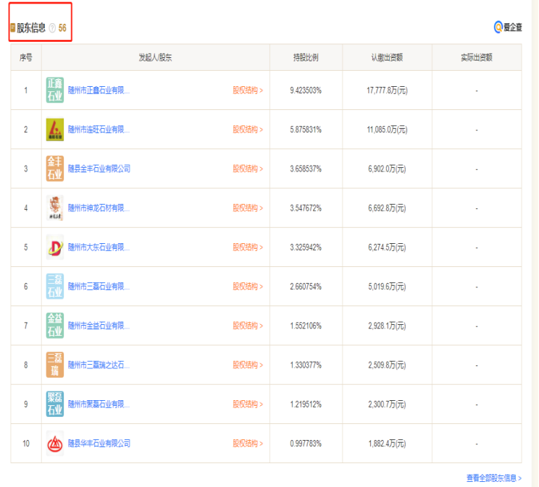Click the 连旺石业 red-yellow logo icon
This screenshot has width=539, height=487.
click(55, 130)
